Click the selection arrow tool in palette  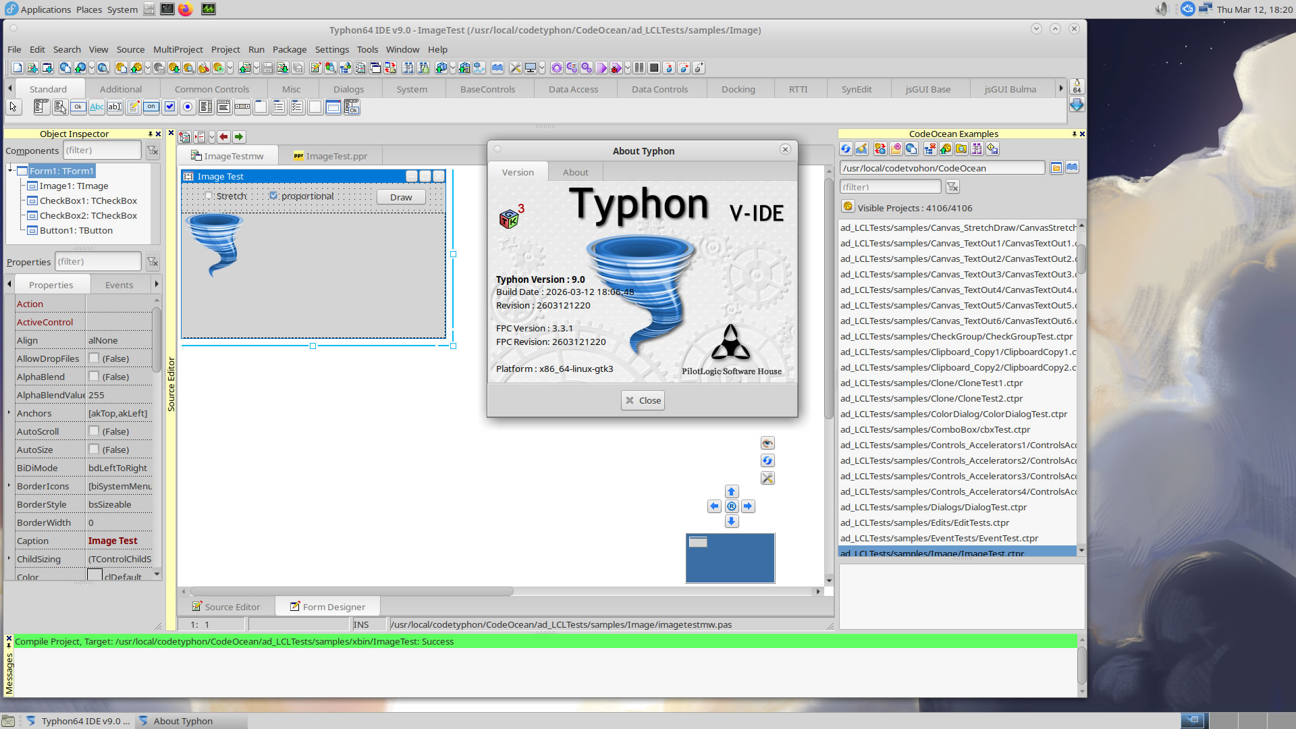pyautogui.click(x=13, y=107)
